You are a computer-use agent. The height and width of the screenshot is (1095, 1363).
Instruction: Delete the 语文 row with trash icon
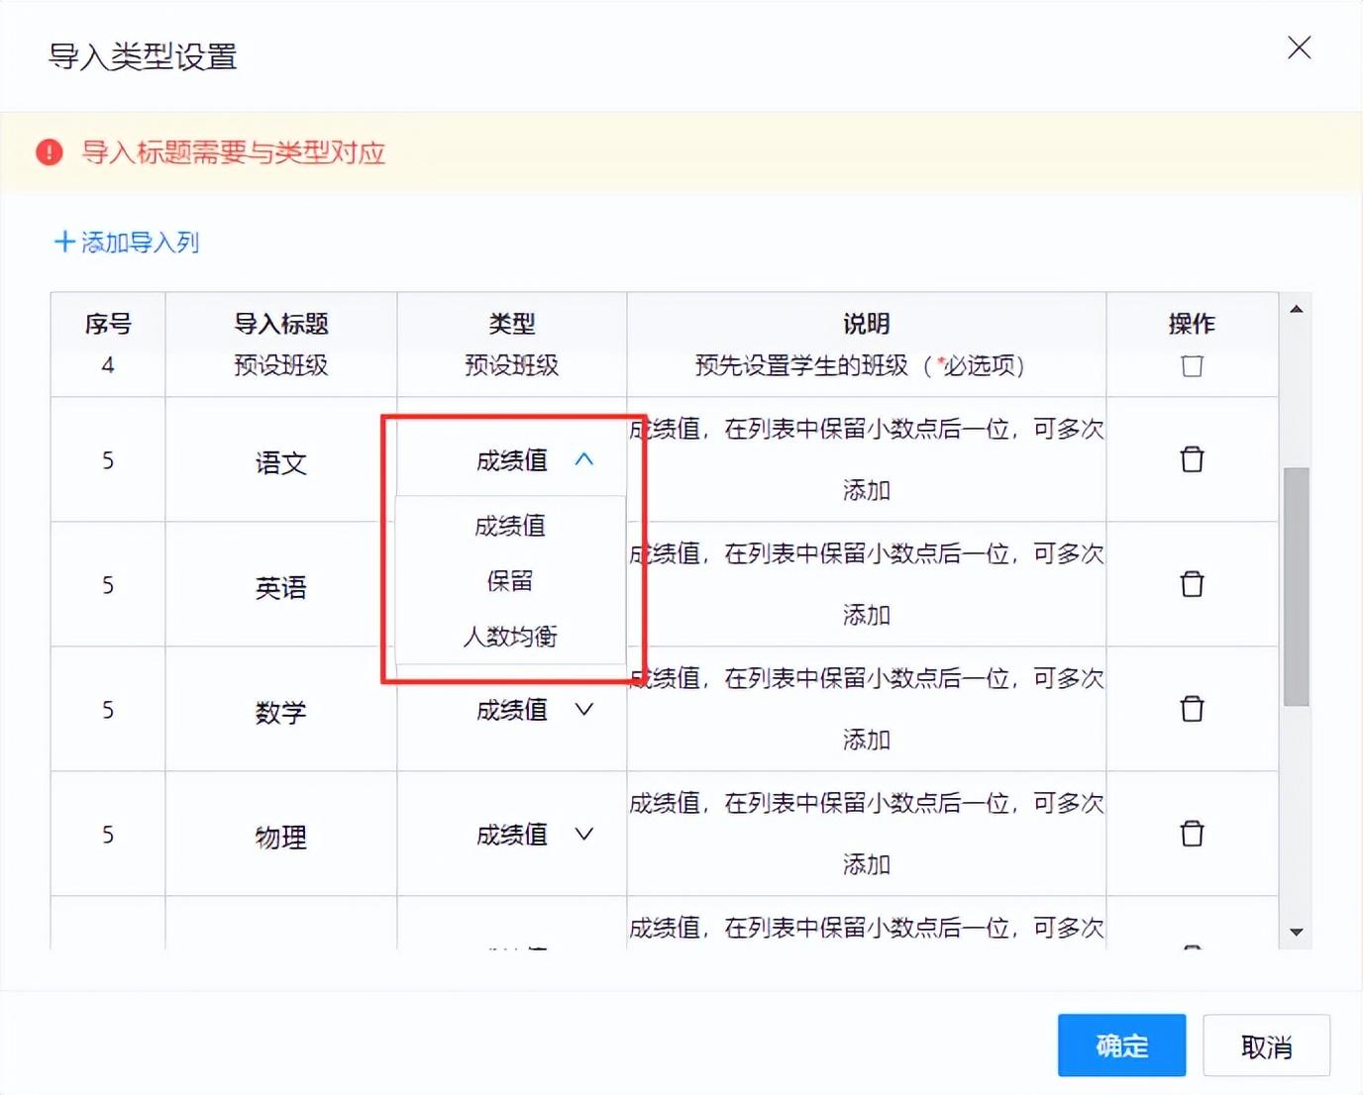pyautogui.click(x=1192, y=459)
